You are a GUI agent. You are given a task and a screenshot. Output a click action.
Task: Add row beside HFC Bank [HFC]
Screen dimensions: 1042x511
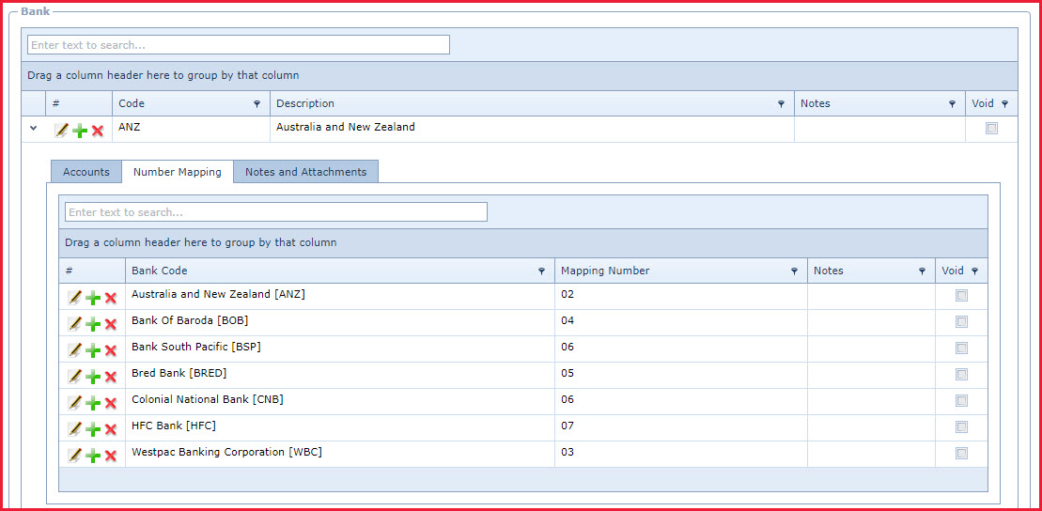pos(93,429)
